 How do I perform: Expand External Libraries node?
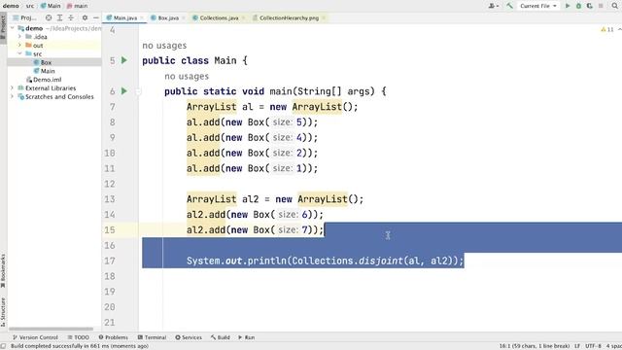click(x=13, y=88)
